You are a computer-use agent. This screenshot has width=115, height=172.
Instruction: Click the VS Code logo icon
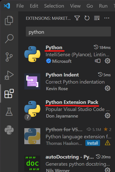(x=7, y=6)
